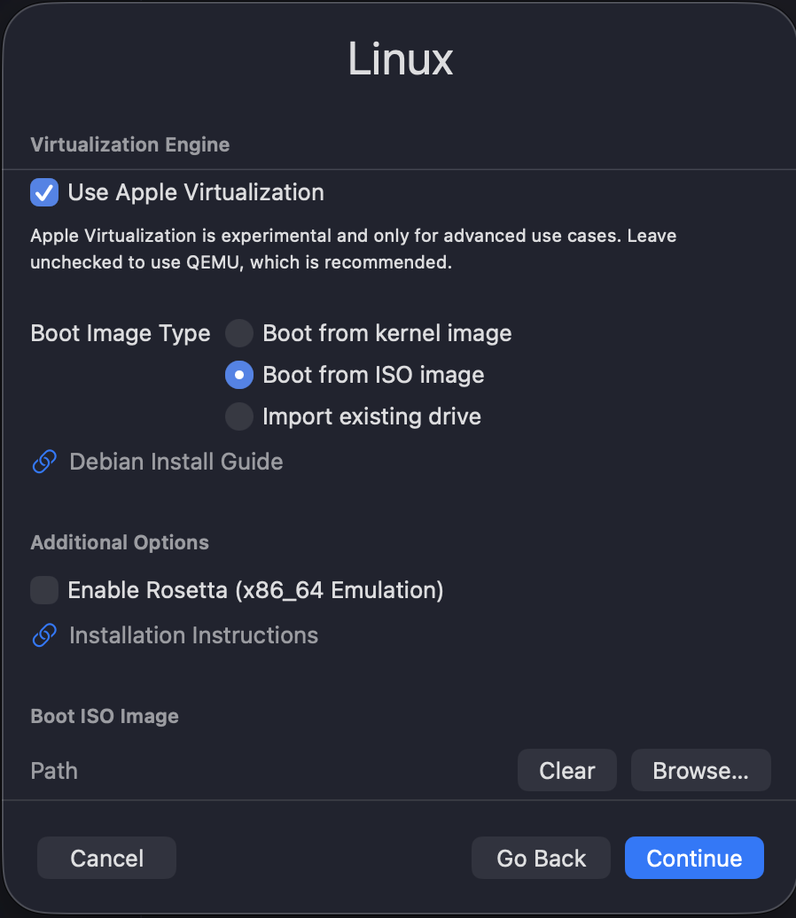This screenshot has height=918, width=796.
Task: Click the link icon next to Installation Instructions
Action: coord(44,635)
